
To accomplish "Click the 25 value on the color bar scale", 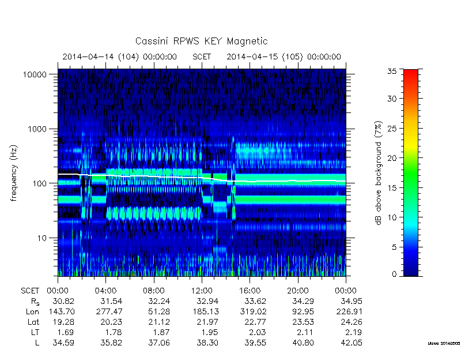I will point(392,128).
